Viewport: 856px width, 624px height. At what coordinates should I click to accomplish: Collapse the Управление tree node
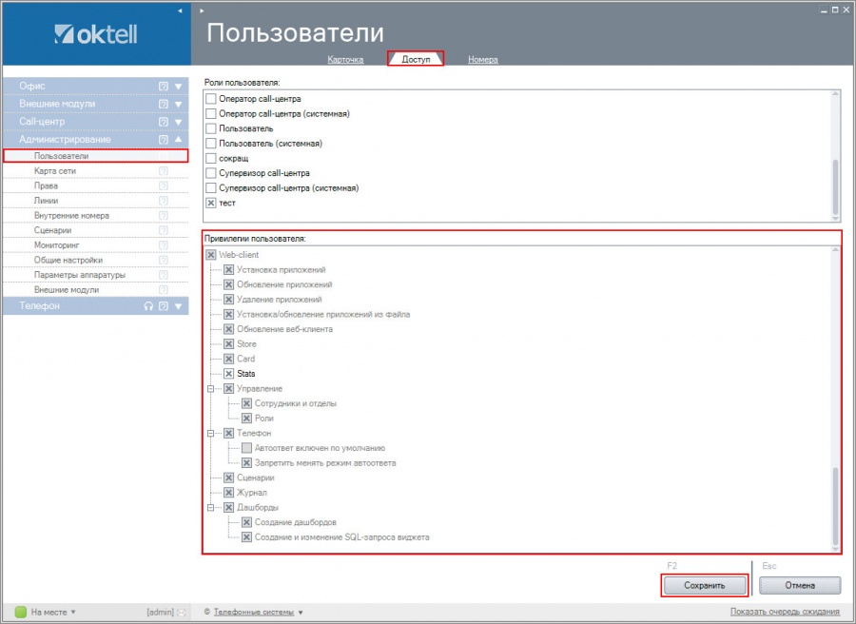click(x=210, y=389)
